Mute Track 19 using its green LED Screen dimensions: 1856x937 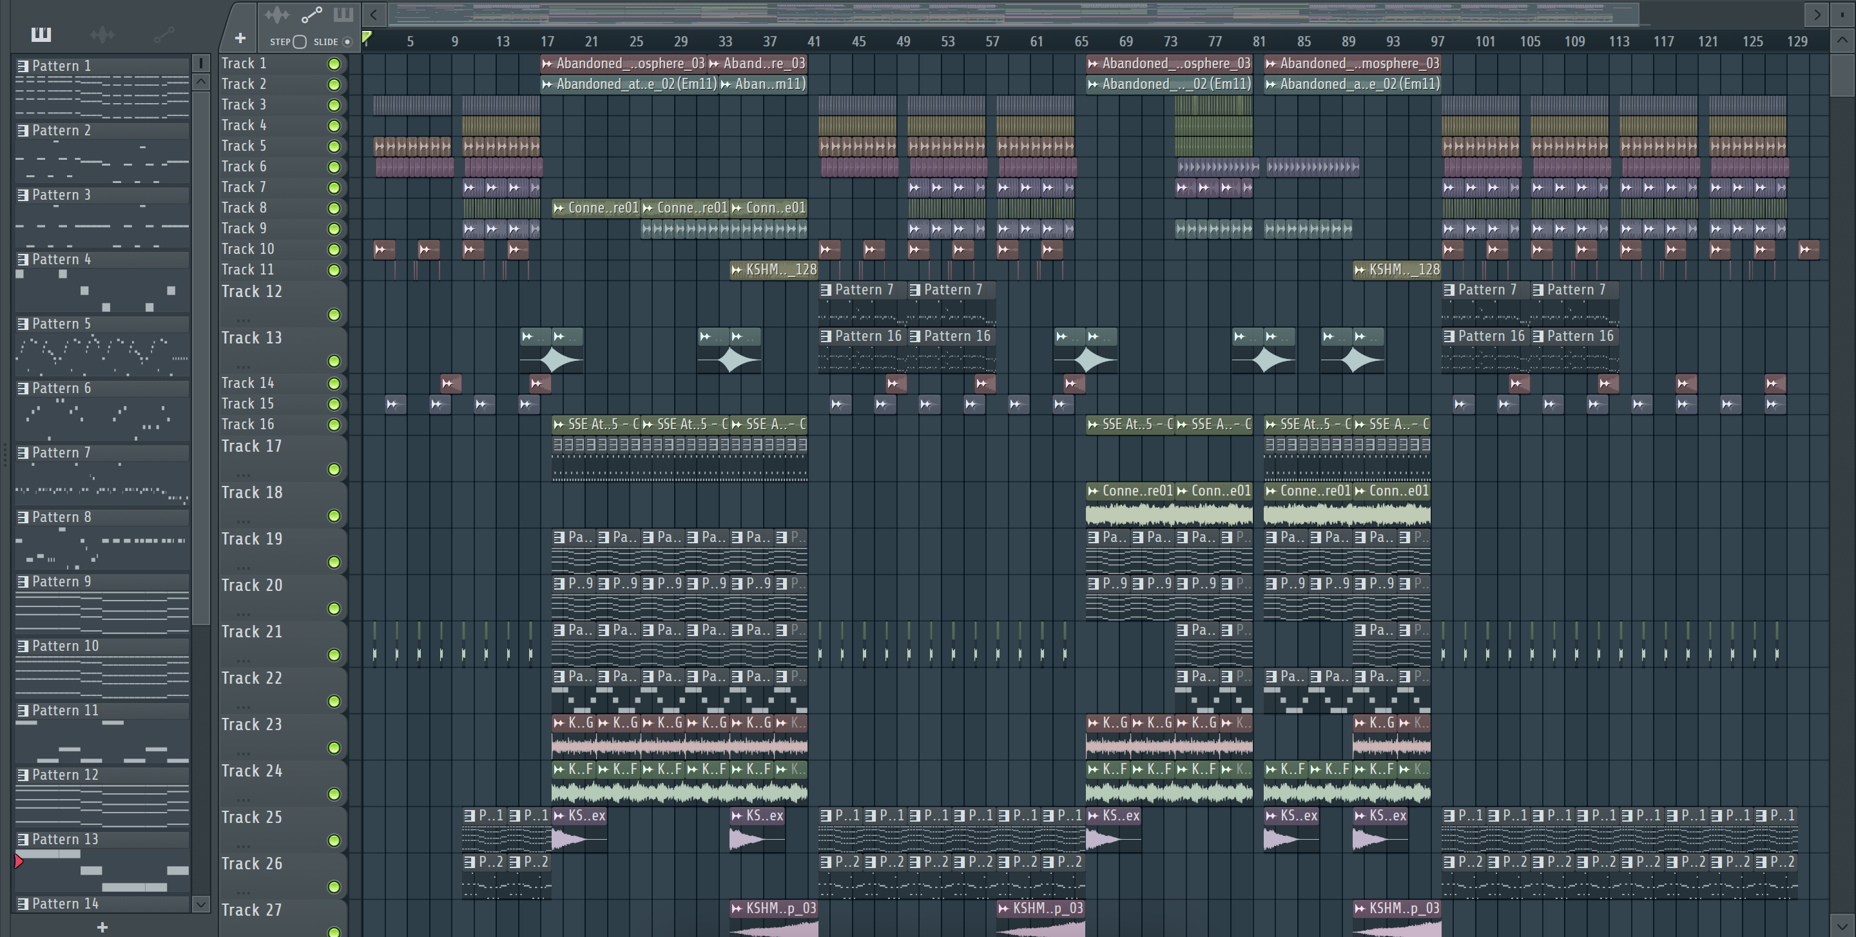pyautogui.click(x=334, y=562)
